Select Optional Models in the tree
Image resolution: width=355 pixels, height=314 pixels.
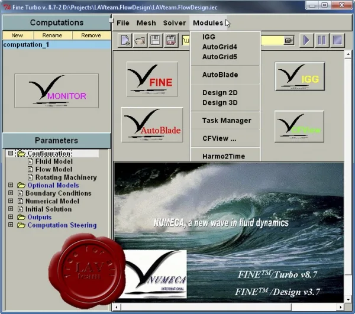coord(53,185)
